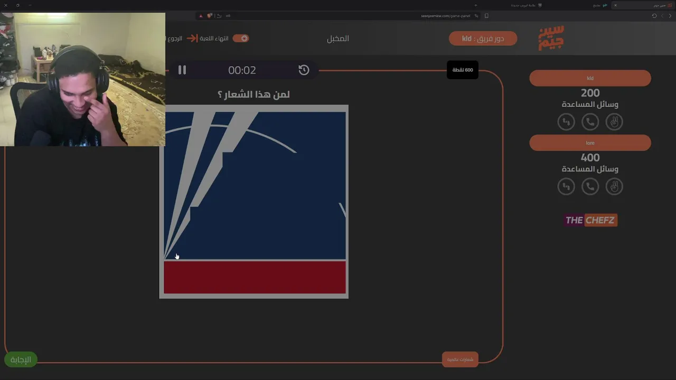The height and width of the screenshot is (380, 676).
Task: Click the Seen Jeem site logo
Action: tap(551, 38)
